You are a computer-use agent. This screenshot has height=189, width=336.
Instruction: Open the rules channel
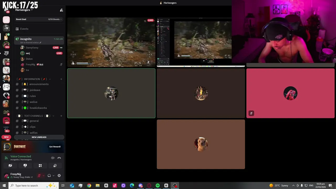pos(39,96)
